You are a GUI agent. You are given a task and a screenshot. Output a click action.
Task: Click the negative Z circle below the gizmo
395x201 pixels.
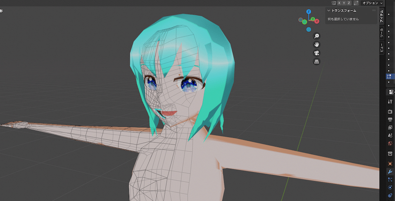pos(309,29)
